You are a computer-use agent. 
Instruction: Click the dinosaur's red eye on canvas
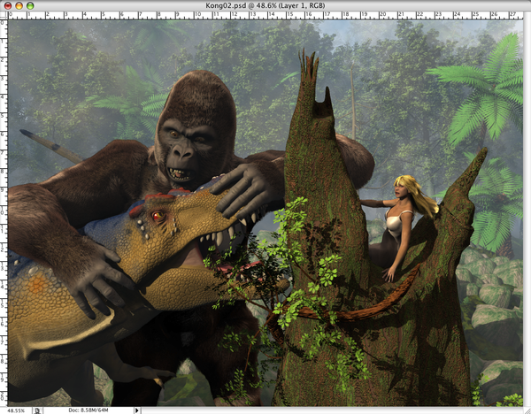coord(158,216)
